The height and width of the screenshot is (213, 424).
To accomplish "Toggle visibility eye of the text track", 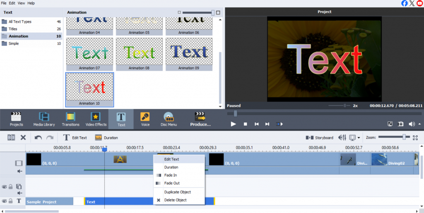I will 5,201.
